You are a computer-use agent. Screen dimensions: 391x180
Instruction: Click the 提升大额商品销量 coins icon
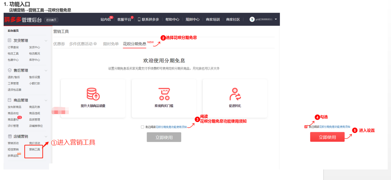[x=93, y=94]
